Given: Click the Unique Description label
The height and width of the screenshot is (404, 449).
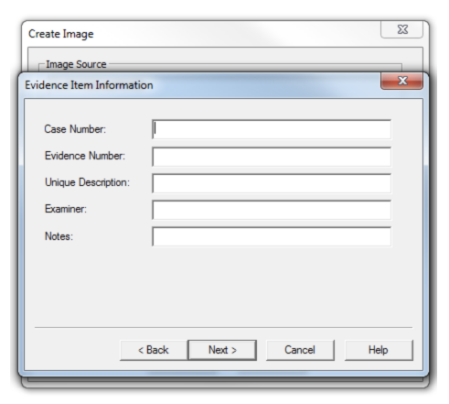Looking at the screenshot, I should point(87,182).
